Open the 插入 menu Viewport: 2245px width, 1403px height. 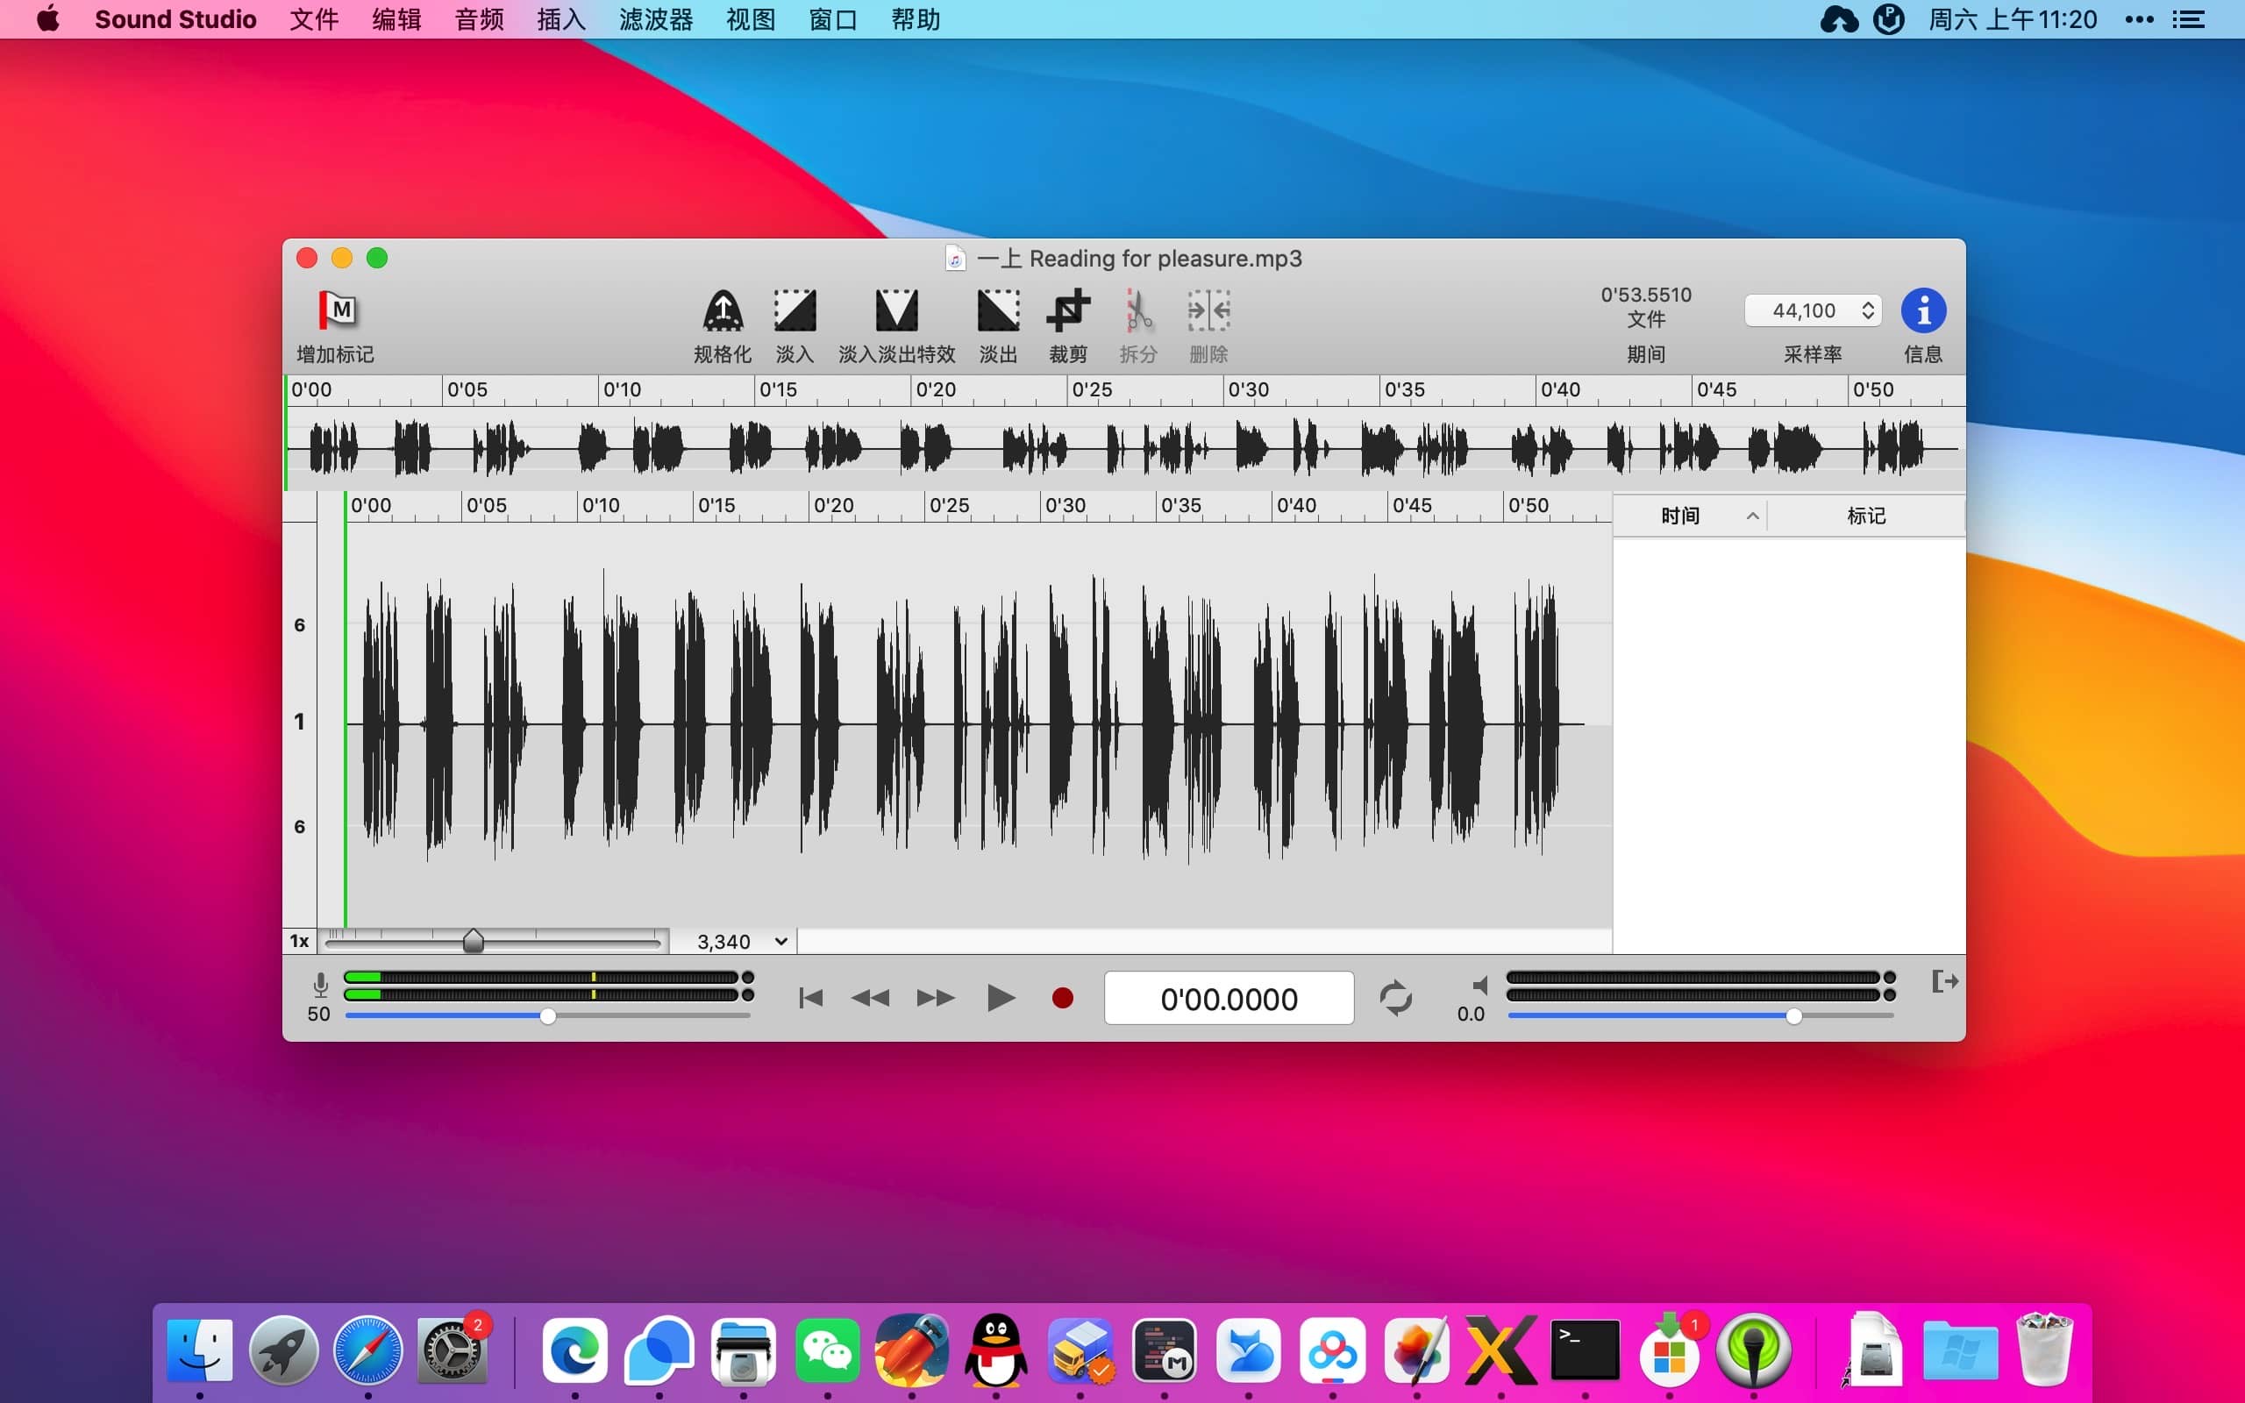click(561, 19)
